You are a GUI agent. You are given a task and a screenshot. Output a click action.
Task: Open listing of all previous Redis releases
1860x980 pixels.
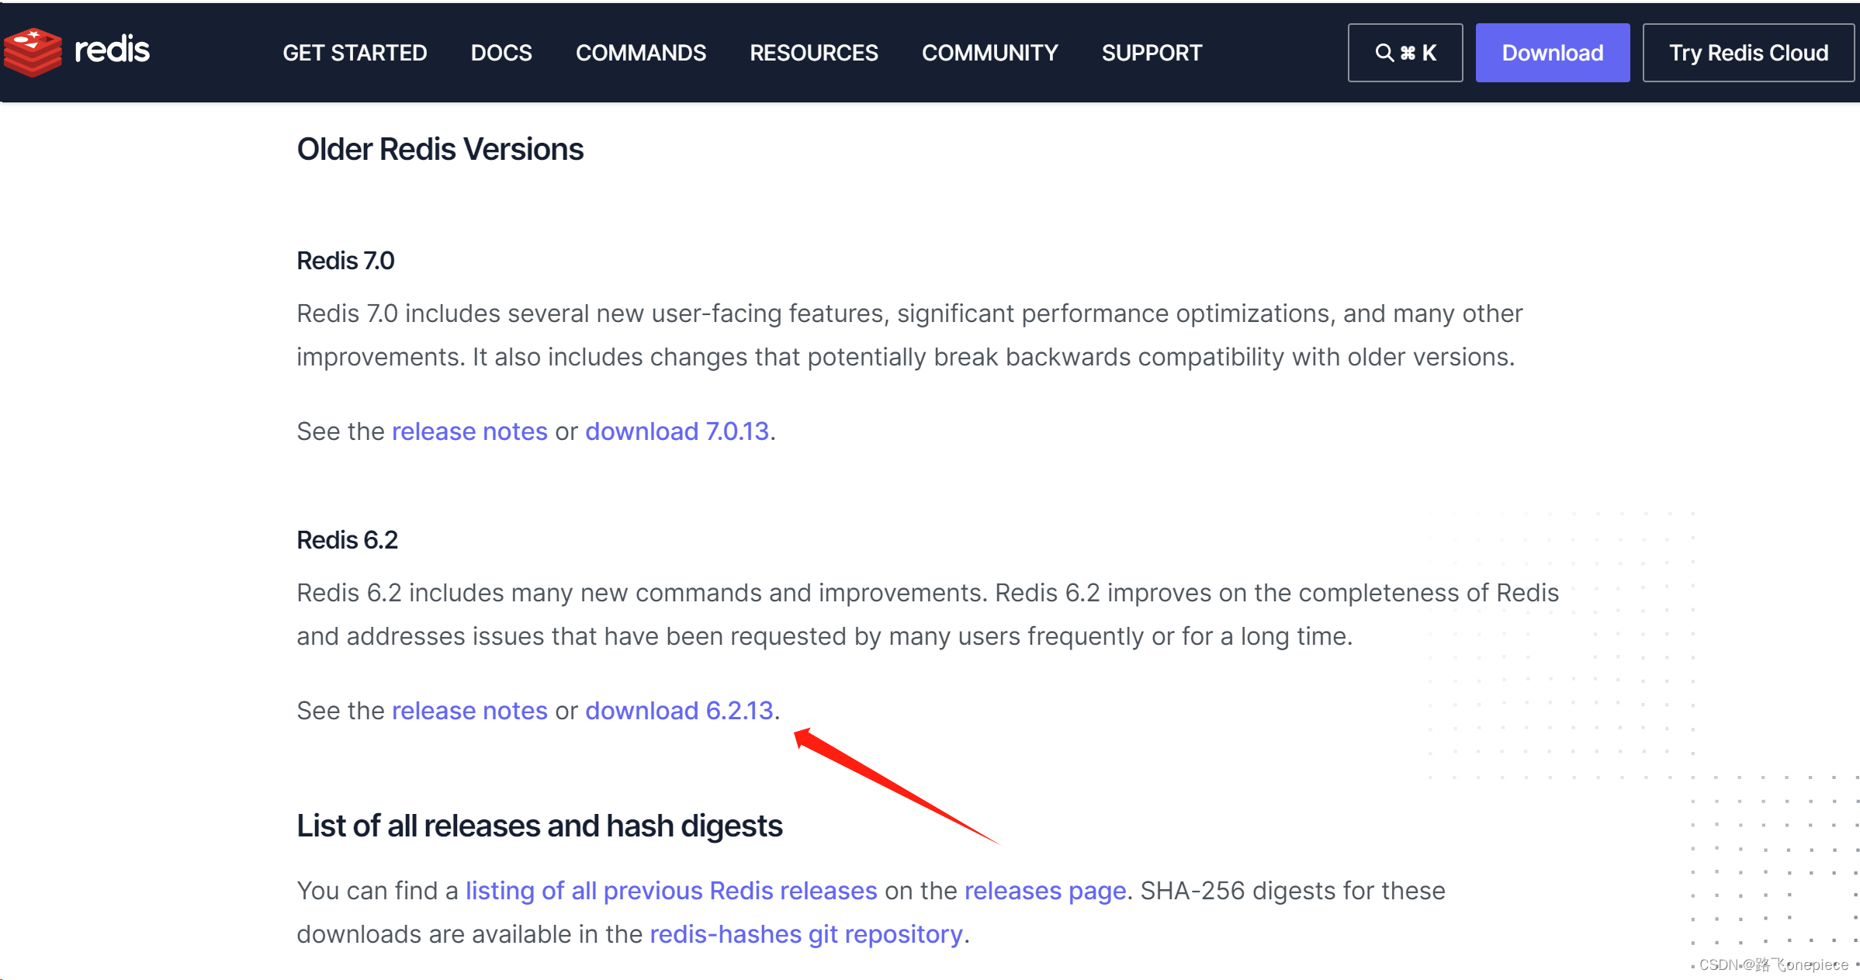click(x=671, y=891)
